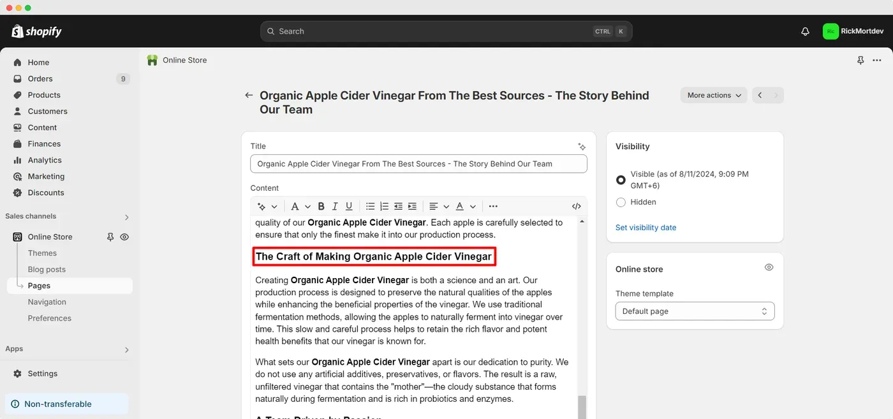Expand the AI magic dropdown arrow in toolbar
This screenshot has height=419, width=893.
pyautogui.click(x=274, y=207)
